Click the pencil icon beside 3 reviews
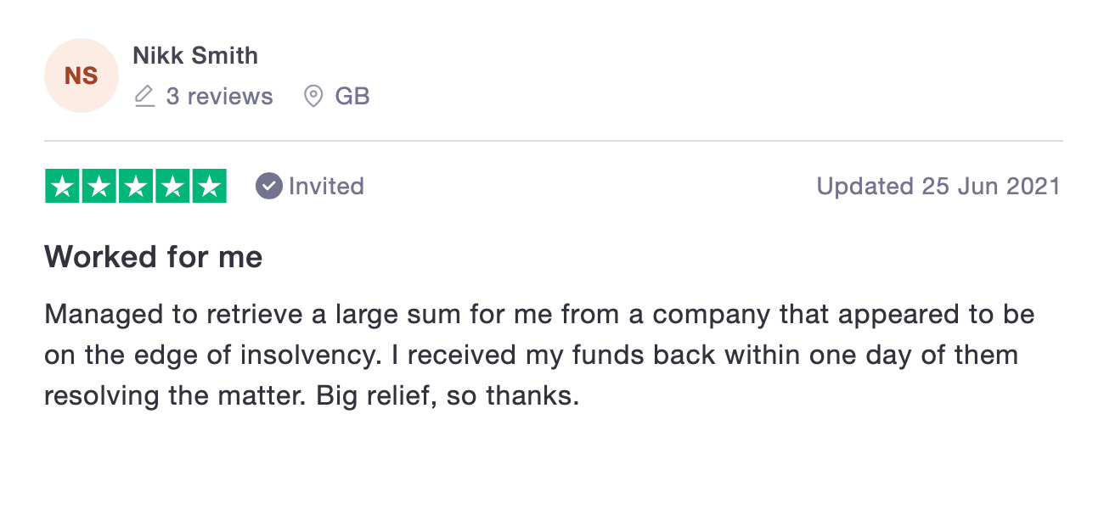This screenshot has height=509, width=1104. [x=144, y=97]
